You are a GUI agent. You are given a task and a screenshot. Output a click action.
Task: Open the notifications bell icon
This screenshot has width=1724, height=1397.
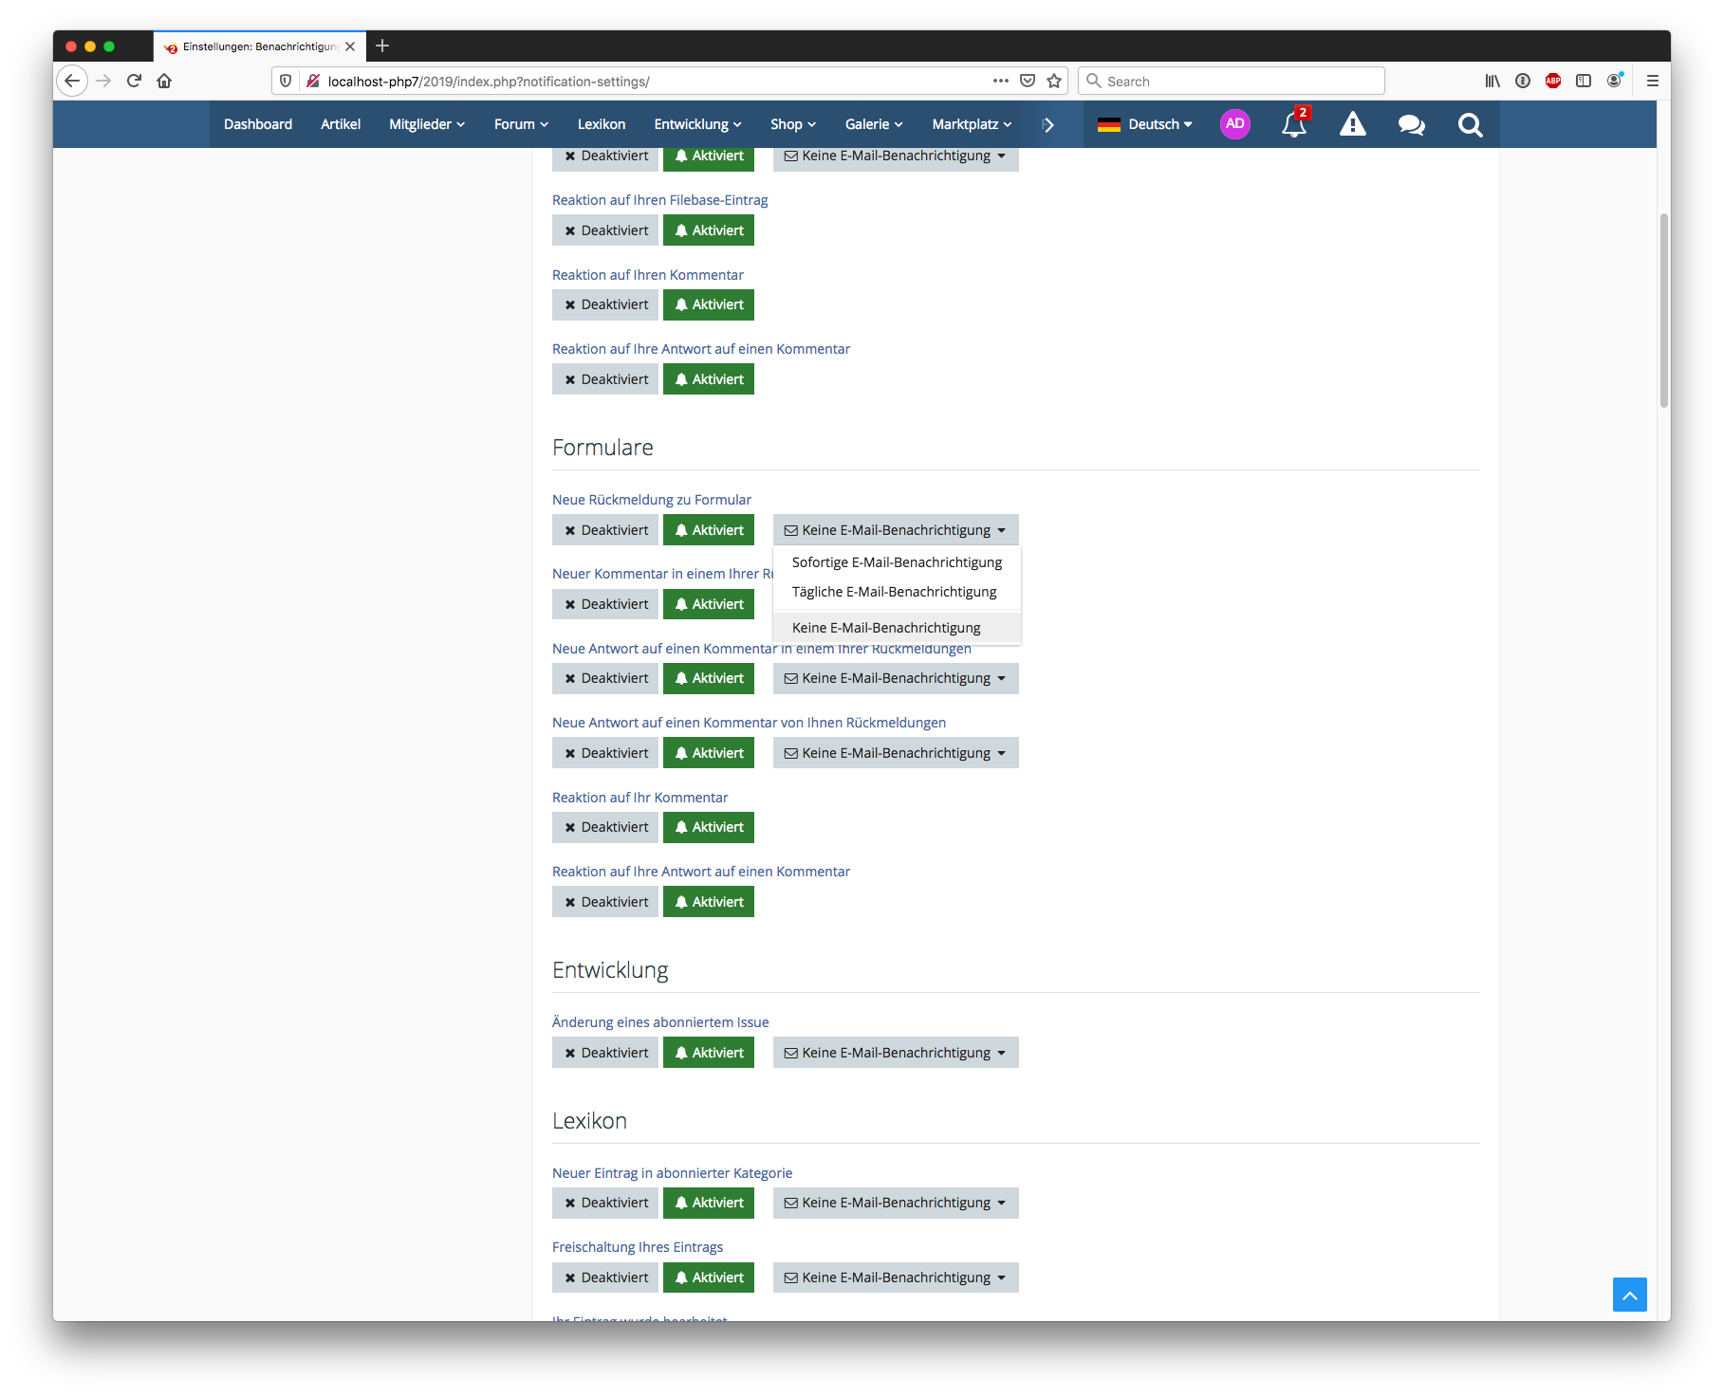1293,124
